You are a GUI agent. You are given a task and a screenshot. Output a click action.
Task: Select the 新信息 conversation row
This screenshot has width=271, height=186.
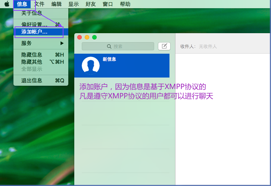click(122, 66)
